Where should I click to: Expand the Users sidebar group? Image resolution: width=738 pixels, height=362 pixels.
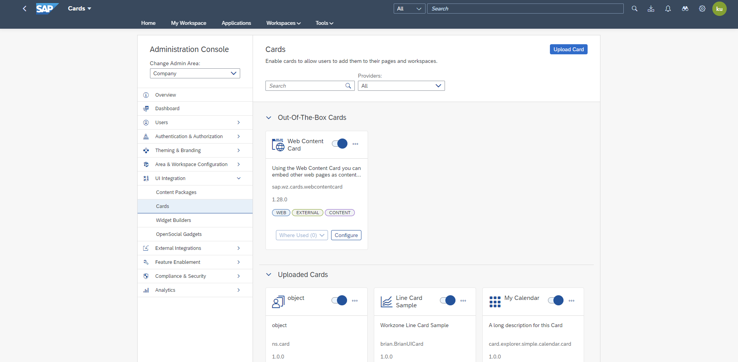(239, 123)
